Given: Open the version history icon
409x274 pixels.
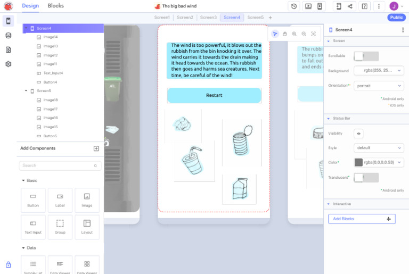Looking at the screenshot, I should pos(294,6).
